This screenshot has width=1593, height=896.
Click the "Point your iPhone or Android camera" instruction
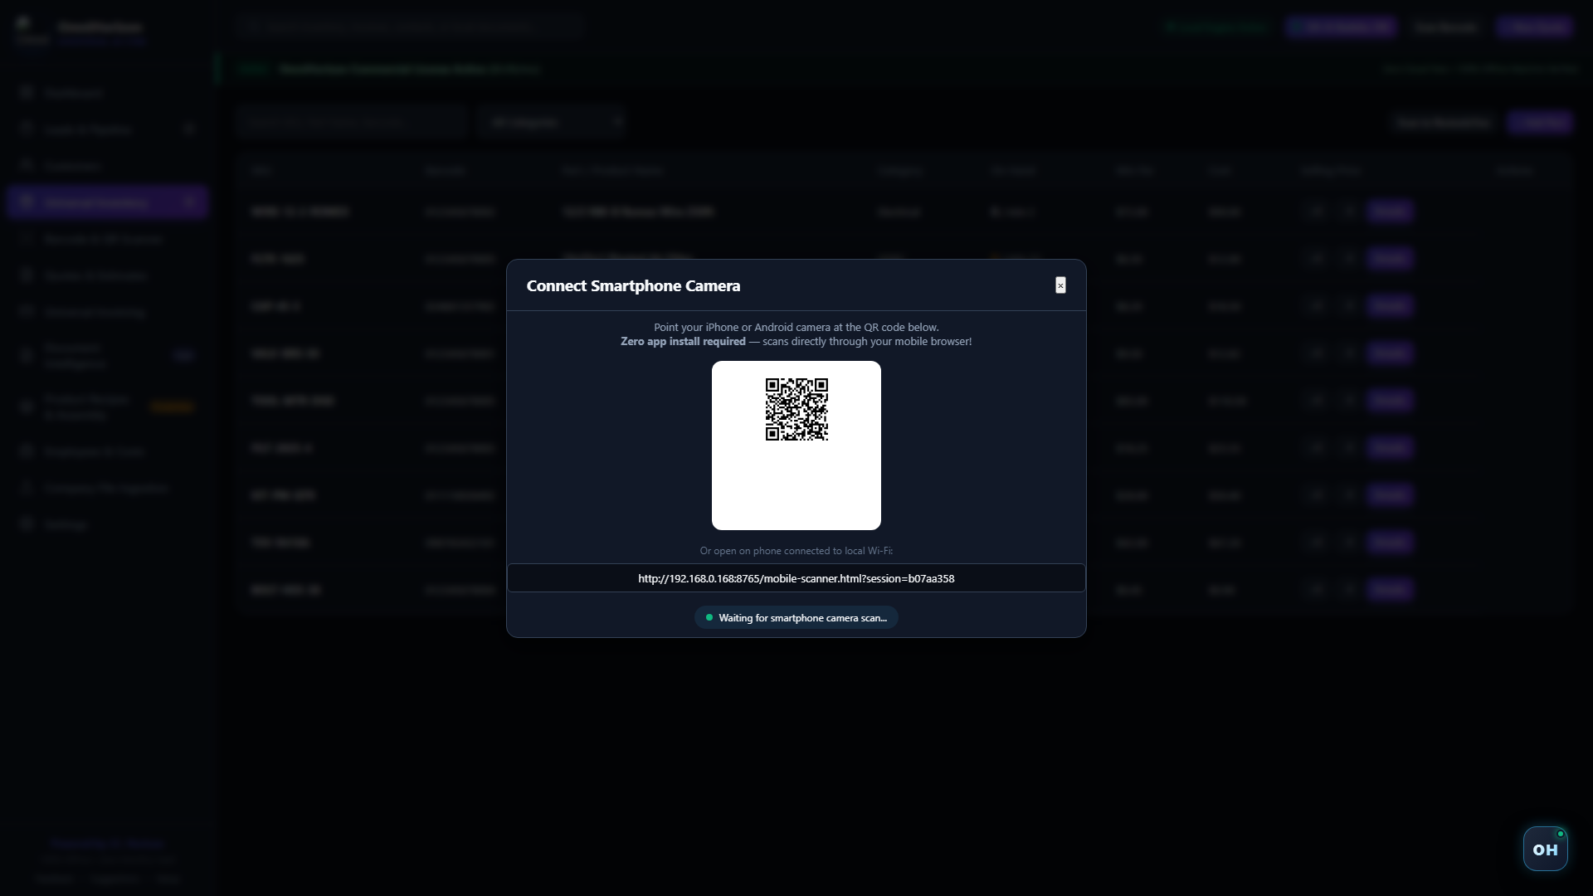point(796,328)
